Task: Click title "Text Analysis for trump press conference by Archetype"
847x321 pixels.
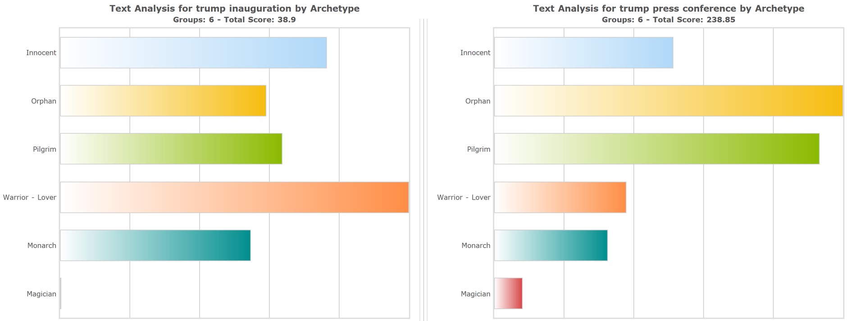Action: tap(669, 9)
